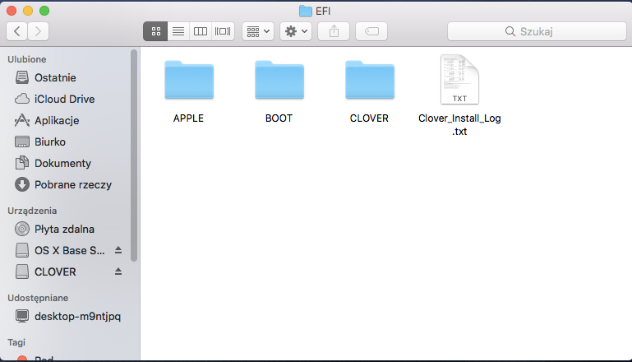Screen dimensions: 632x362
Task: Switch to list view mode
Action: point(178,31)
